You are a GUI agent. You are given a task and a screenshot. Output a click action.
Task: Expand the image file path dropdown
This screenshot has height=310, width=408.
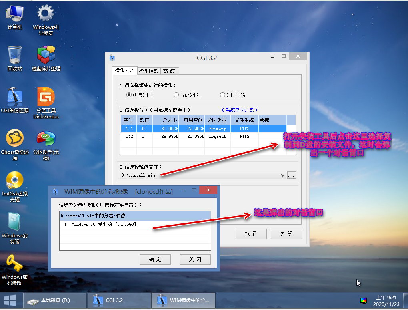[283, 175]
